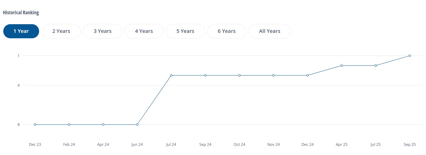The width and height of the screenshot is (426, 155).
Task: Switch to the 2 Years tab
Action: pyautogui.click(x=61, y=31)
